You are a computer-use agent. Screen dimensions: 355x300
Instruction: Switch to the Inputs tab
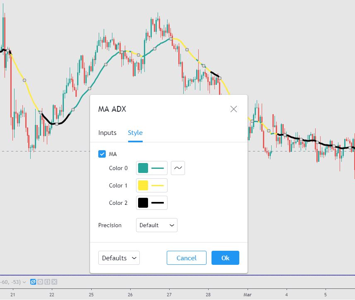coord(107,132)
